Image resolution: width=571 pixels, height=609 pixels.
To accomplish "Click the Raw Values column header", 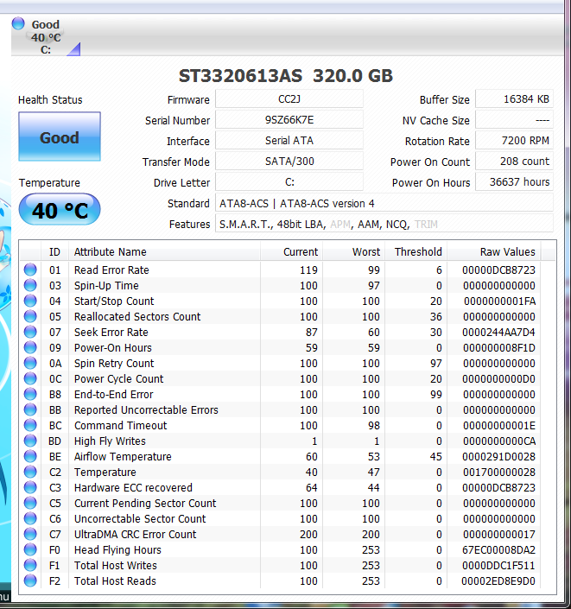I will tap(494, 251).
